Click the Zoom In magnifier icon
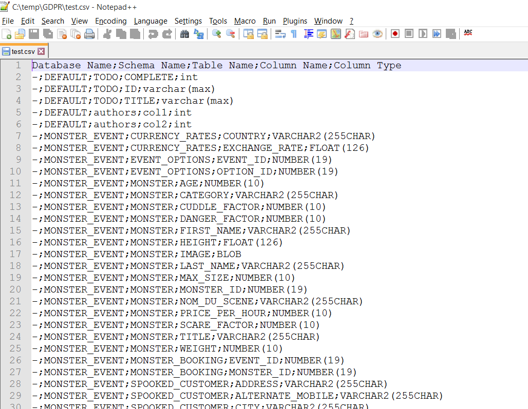 point(217,34)
